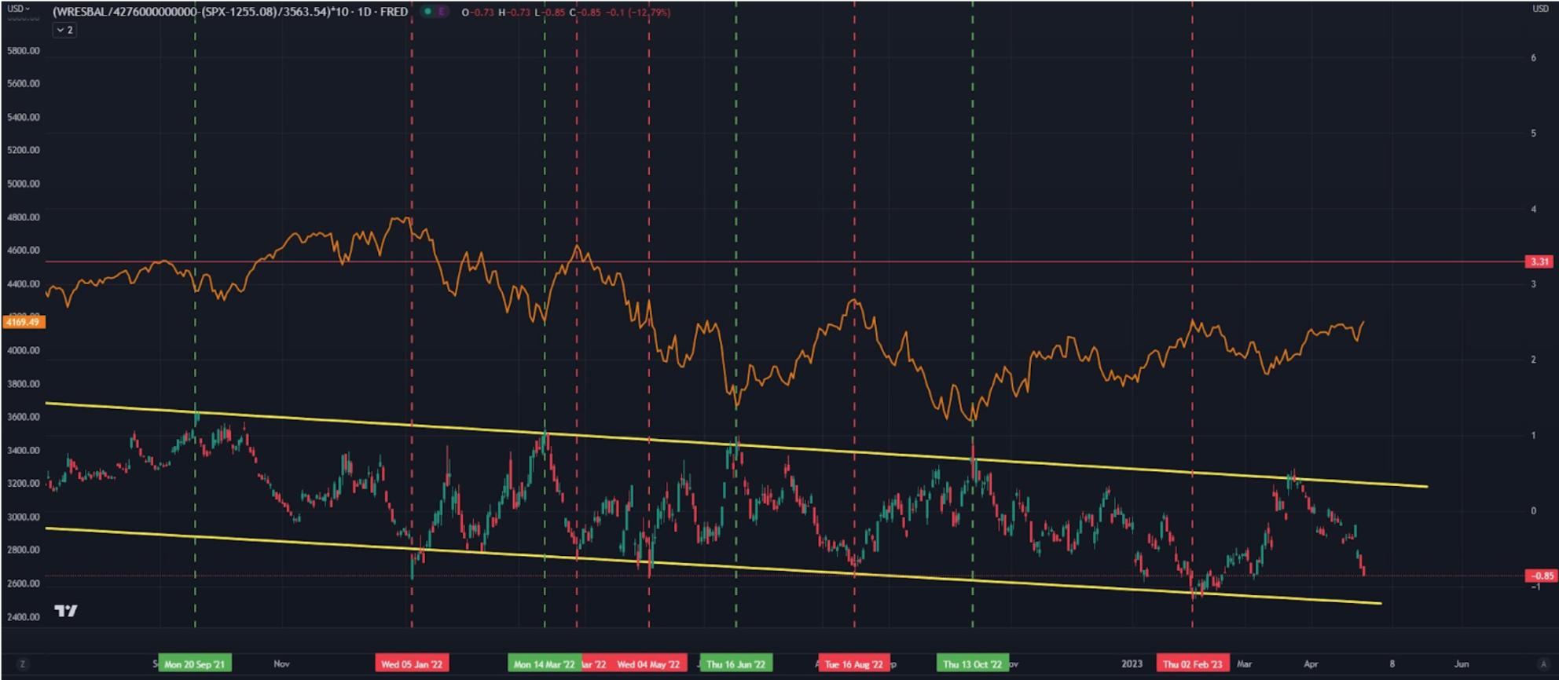Click the WRESBAL/SPX symbol formula title
The height and width of the screenshot is (680, 1559).
click(230, 12)
